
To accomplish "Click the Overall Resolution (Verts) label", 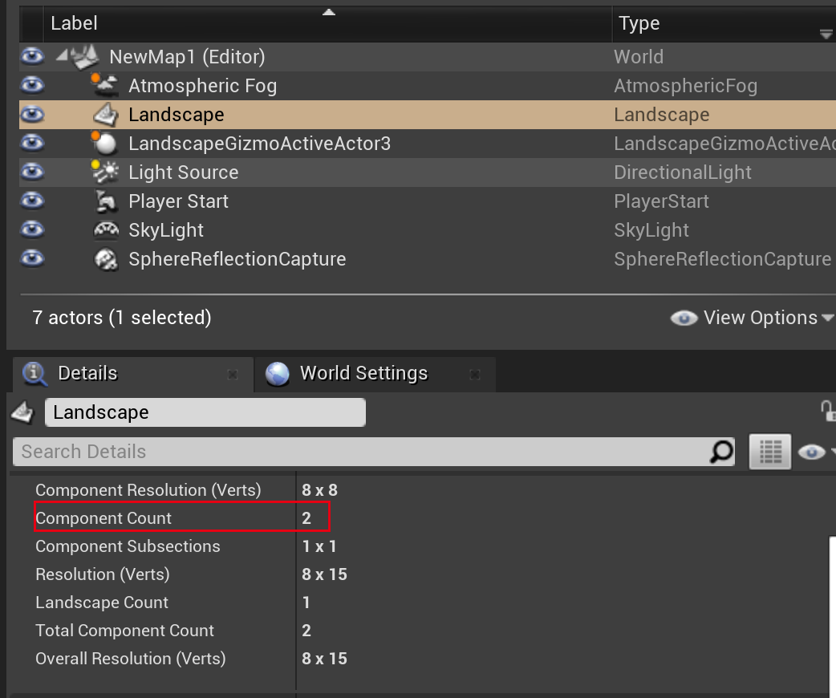I will point(131,659).
